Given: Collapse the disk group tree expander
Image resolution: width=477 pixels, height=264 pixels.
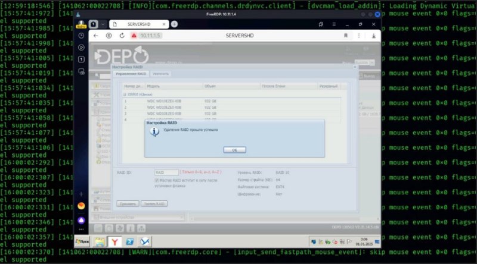Looking at the screenshot, I should tap(125, 95).
